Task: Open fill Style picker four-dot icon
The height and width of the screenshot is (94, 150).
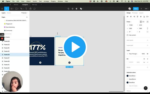Action: point(144,59)
